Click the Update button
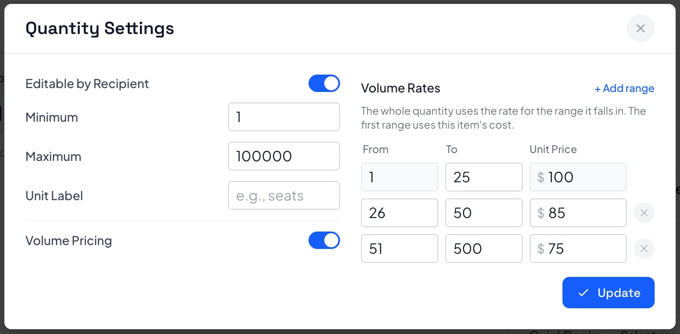The height and width of the screenshot is (334, 680). coord(608,293)
